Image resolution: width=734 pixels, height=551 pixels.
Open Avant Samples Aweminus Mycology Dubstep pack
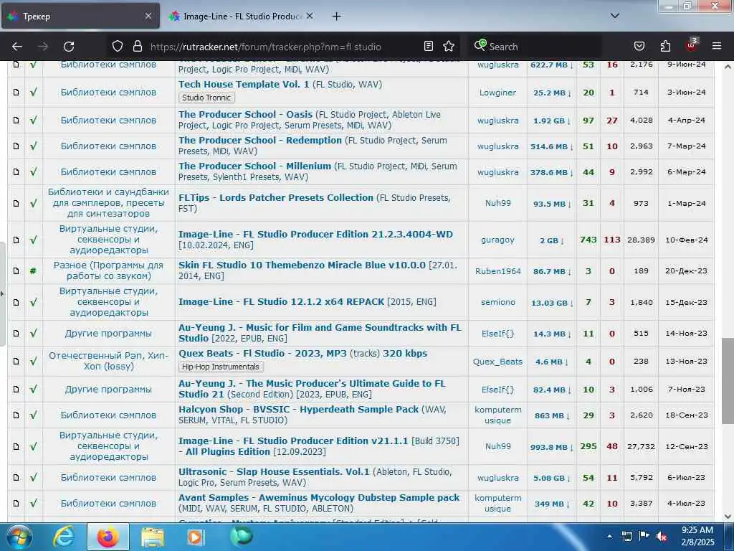point(319,498)
